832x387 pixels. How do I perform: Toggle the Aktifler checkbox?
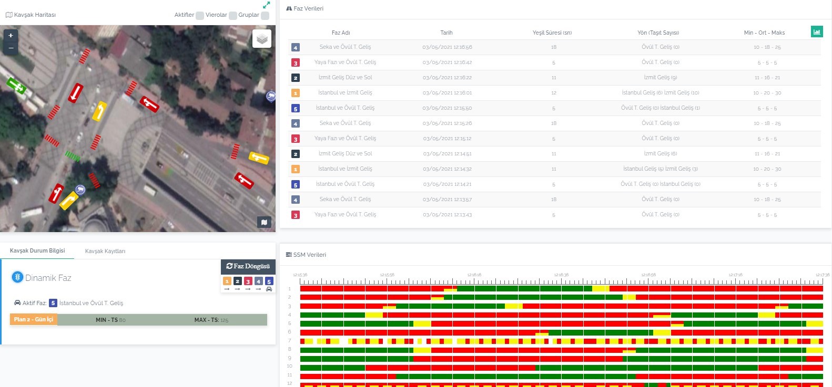[200, 16]
